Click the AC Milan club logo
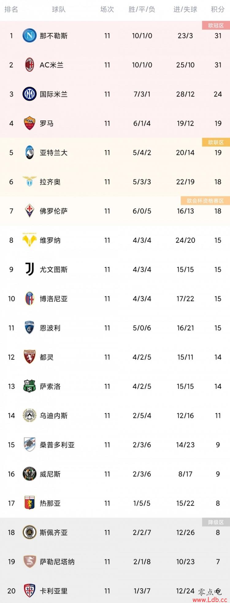230x603 pixels. click(29, 65)
